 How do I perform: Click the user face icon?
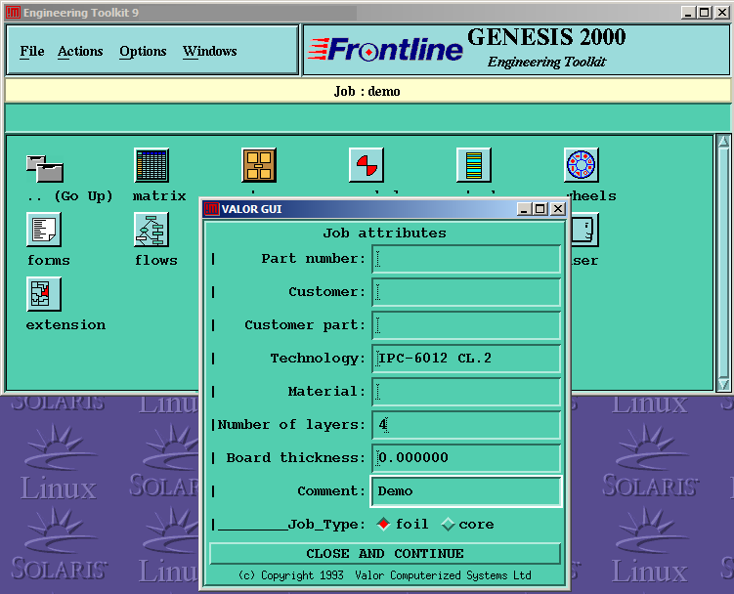click(x=584, y=230)
